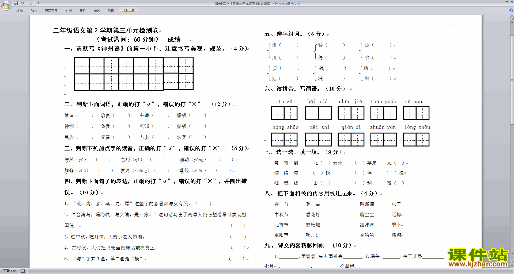
Task: Select the 开发工具 tab
Action: [x=128, y=10]
